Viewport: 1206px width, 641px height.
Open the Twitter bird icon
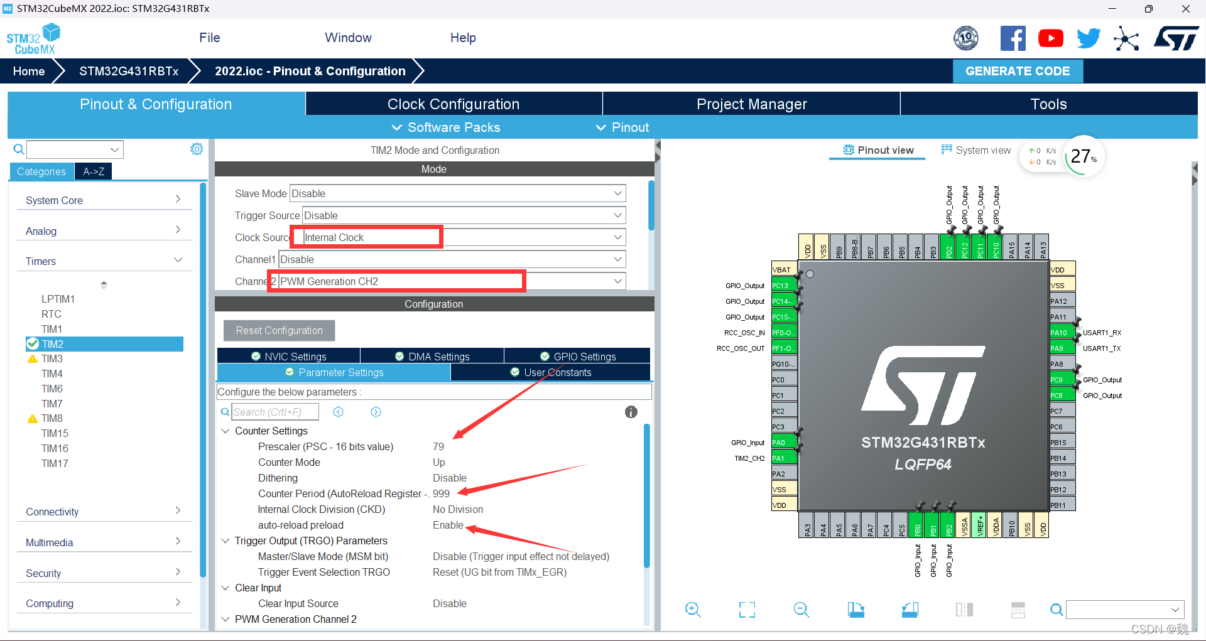(1089, 39)
